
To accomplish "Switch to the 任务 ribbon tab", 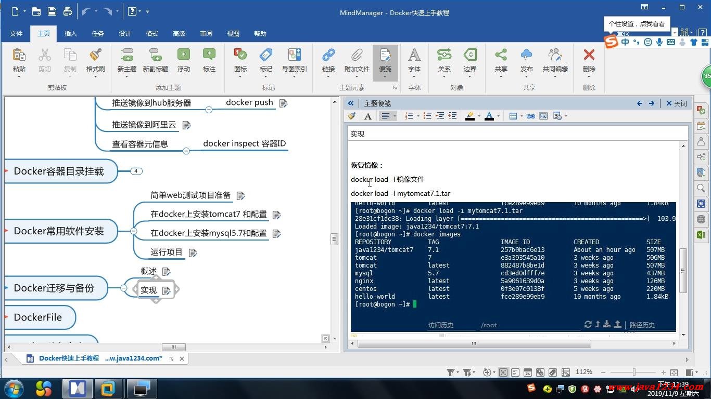I will pos(98,33).
